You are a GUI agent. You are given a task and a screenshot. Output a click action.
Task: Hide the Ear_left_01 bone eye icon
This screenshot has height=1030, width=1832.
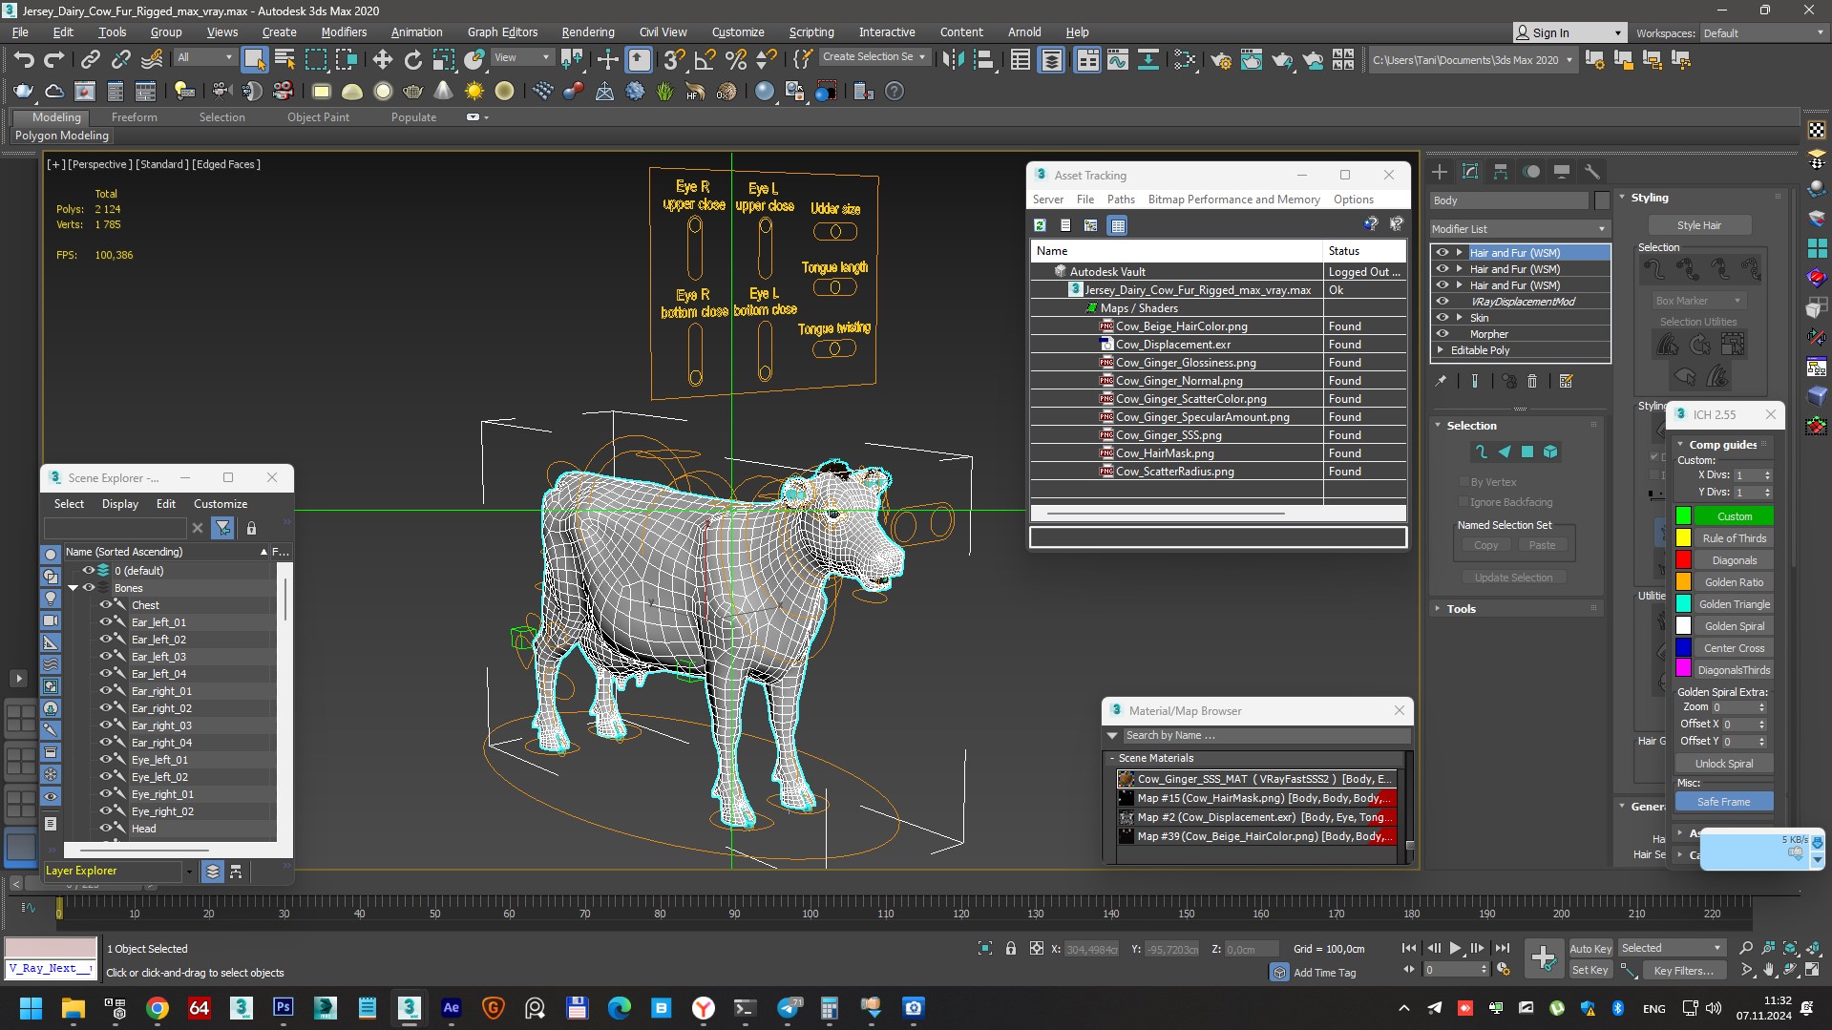[x=106, y=621]
